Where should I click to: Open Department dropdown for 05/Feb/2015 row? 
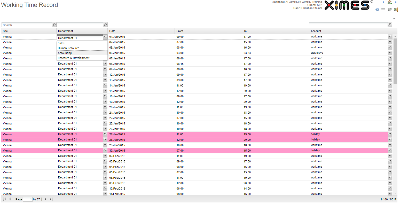pos(105,172)
